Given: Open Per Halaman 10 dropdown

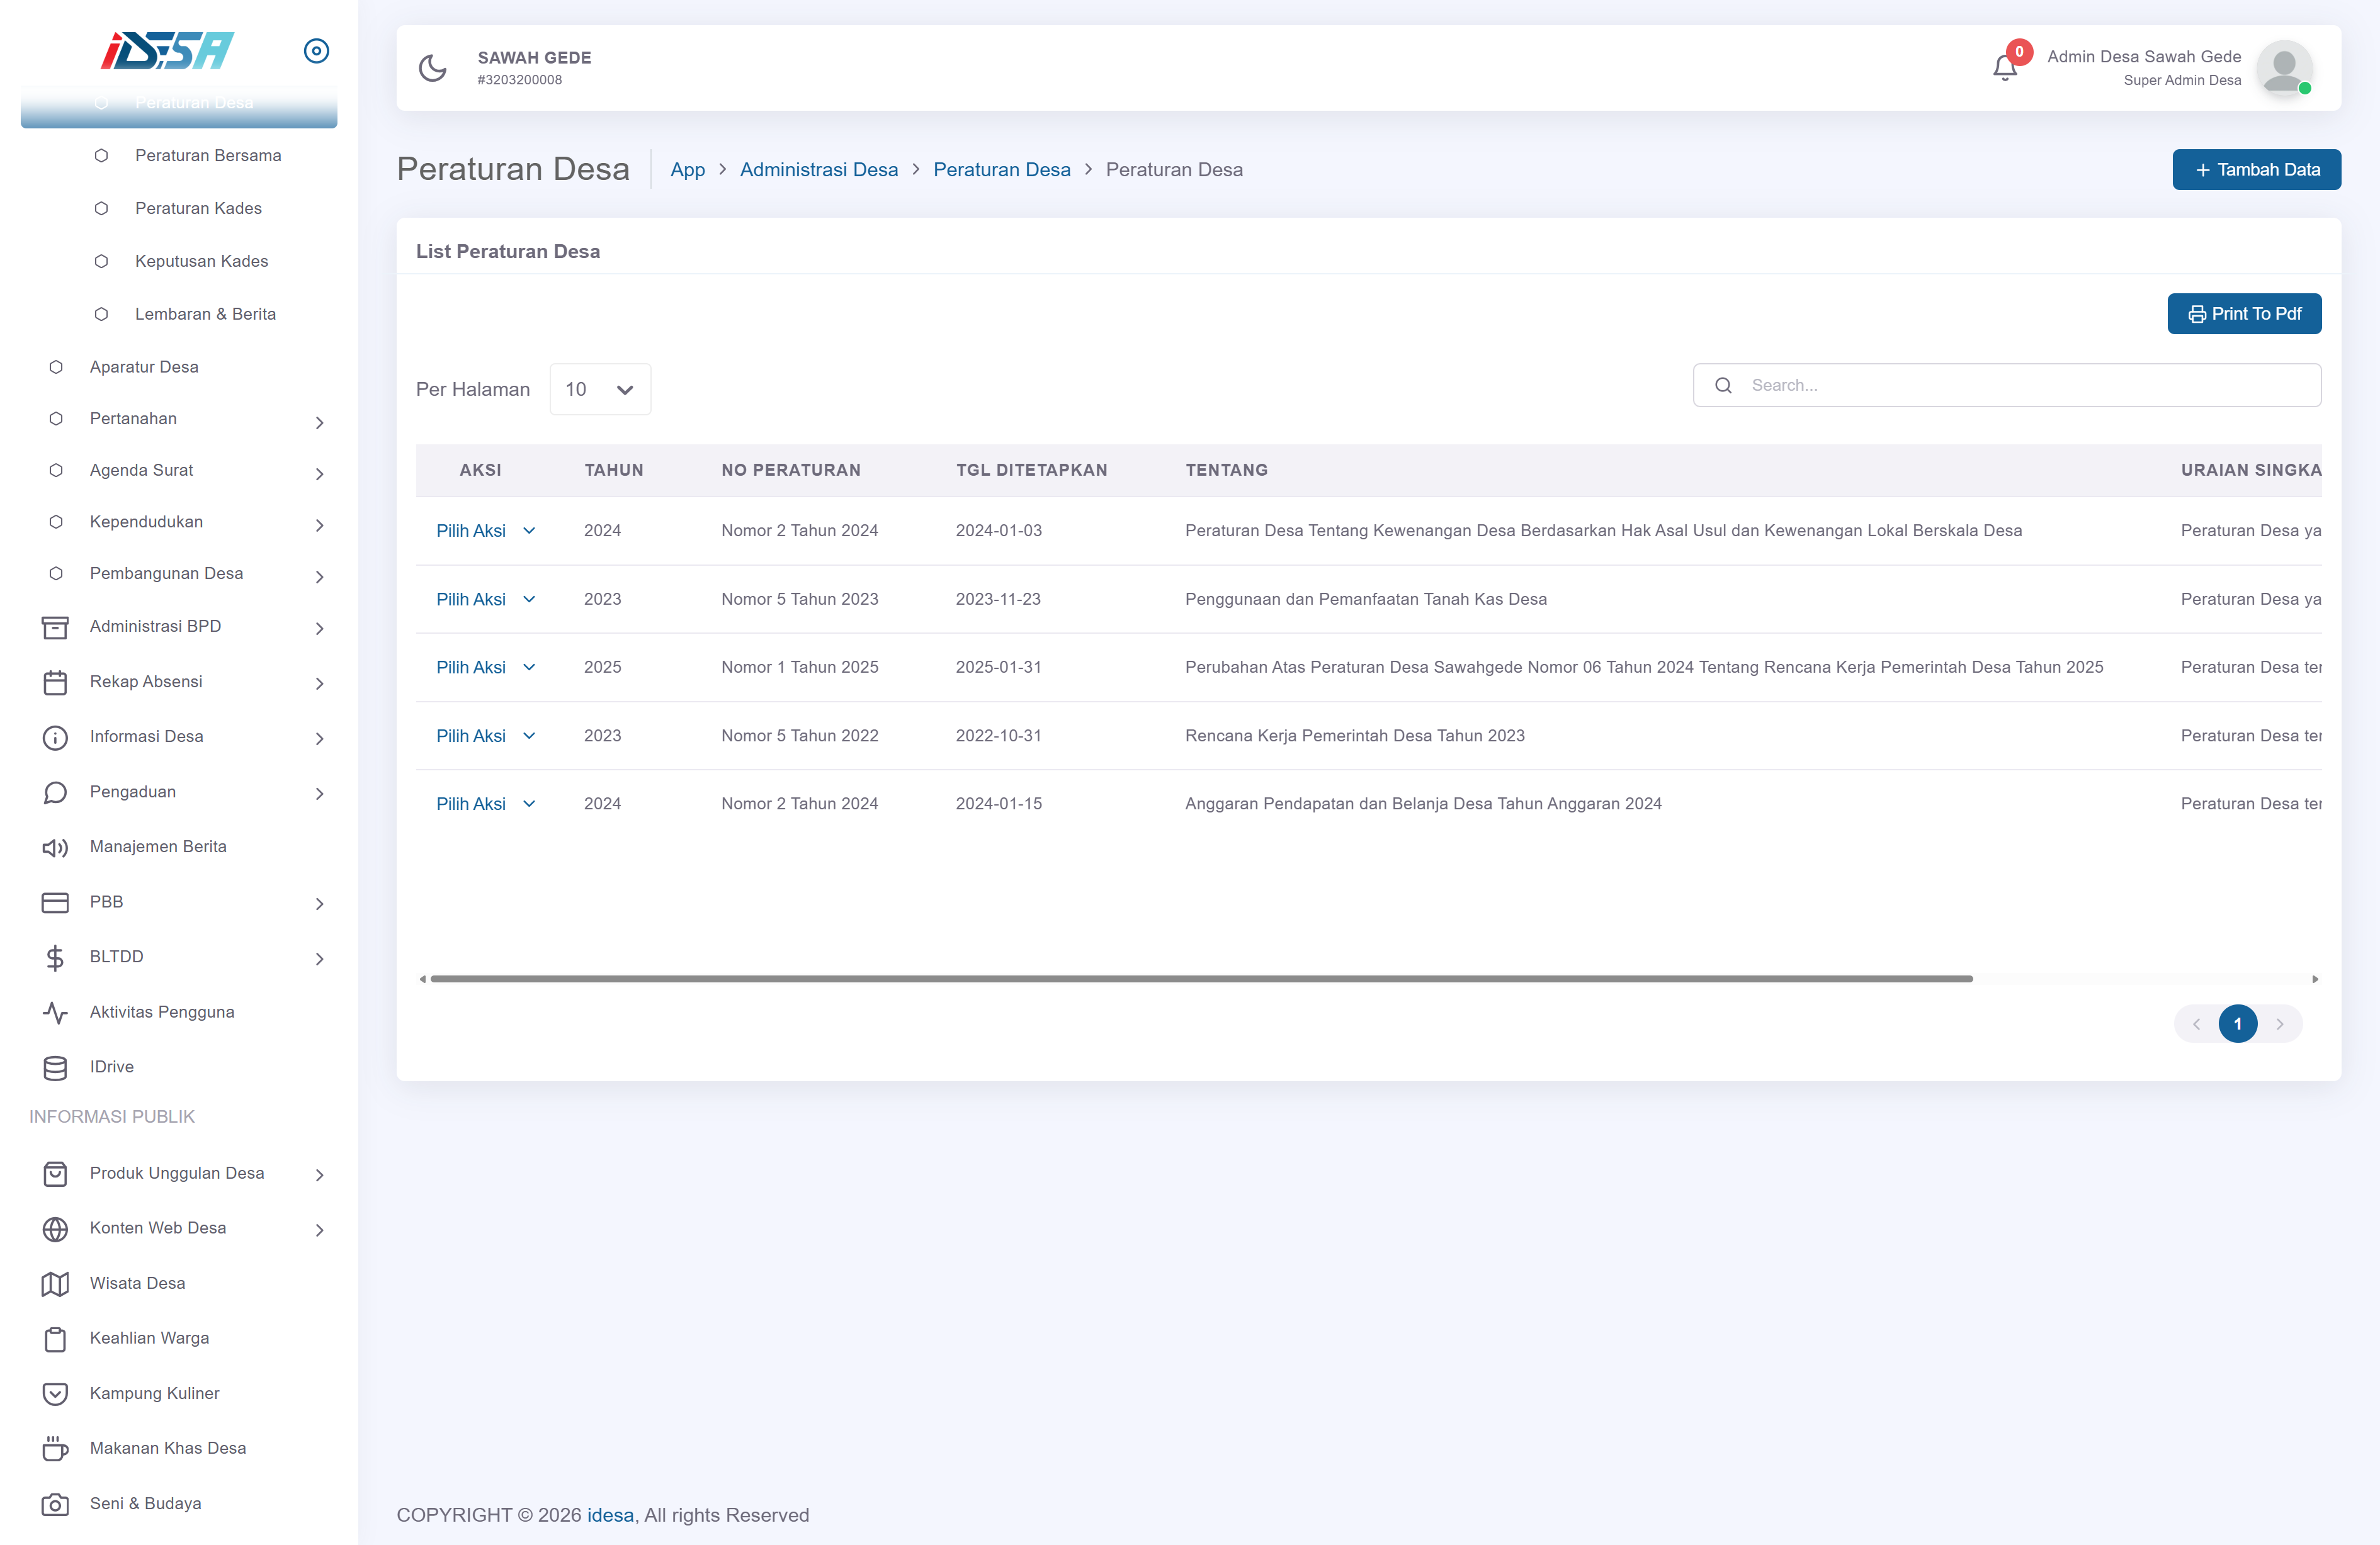Looking at the screenshot, I should pyautogui.click(x=599, y=390).
